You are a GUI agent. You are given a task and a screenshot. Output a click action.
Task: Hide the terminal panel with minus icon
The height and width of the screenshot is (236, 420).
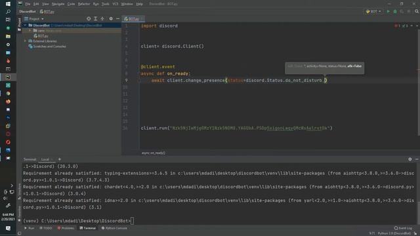click(x=417, y=159)
